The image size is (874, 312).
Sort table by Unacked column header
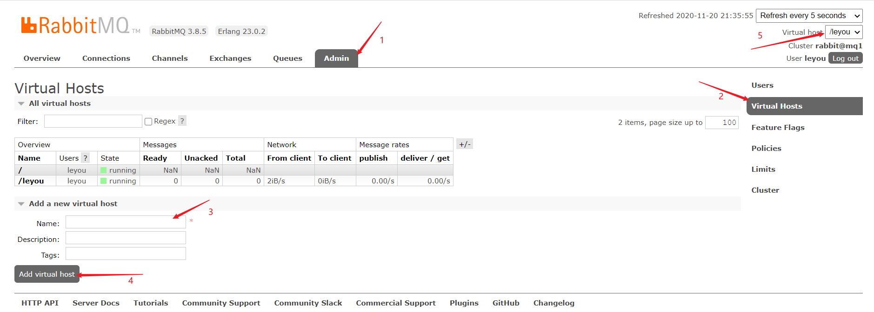201,158
